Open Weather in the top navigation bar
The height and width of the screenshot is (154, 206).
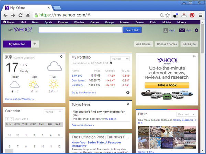(79, 22)
